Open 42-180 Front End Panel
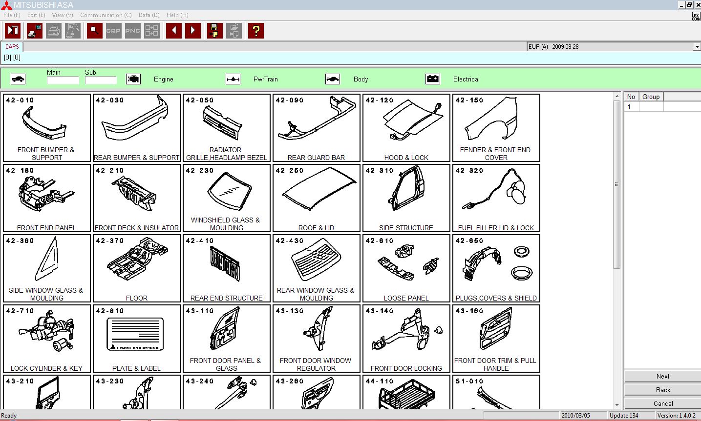 [x=47, y=198]
